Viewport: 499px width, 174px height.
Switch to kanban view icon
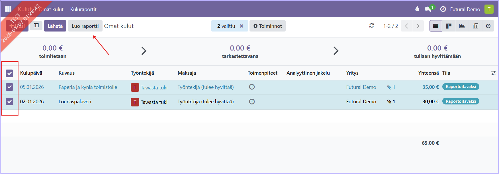(449, 26)
